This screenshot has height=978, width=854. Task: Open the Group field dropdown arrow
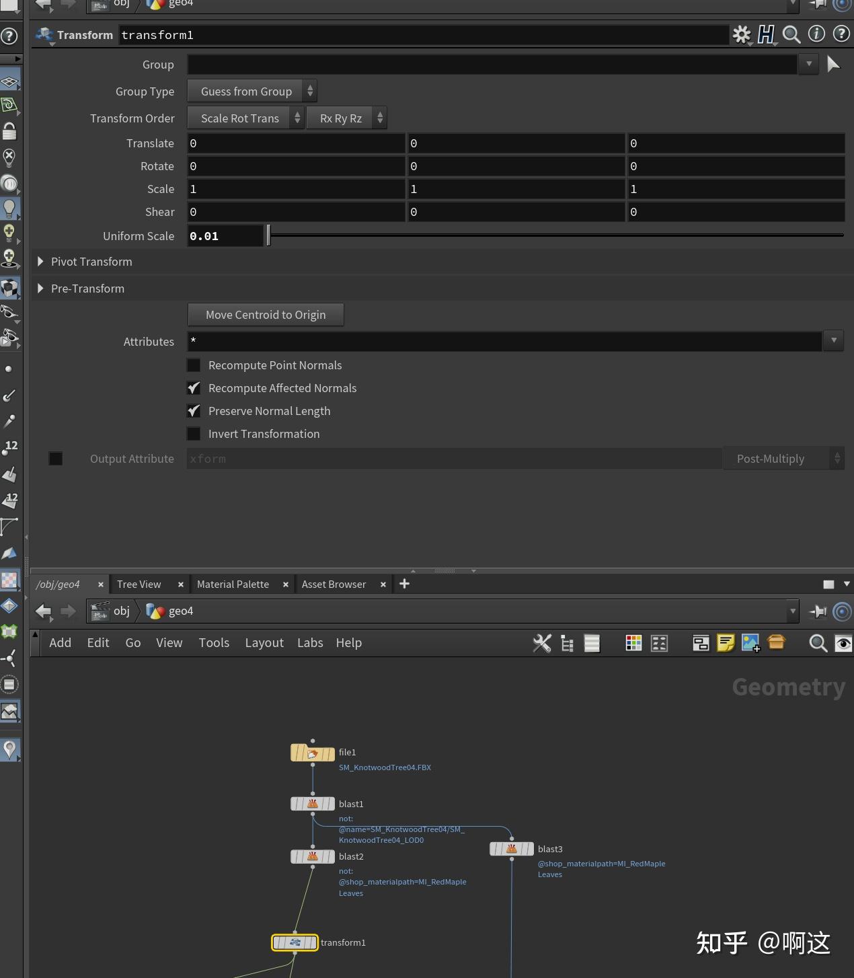point(809,64)
